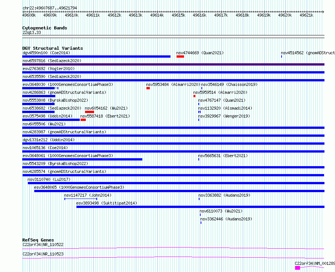This screenshot has width=335, height=272.
Task: Click nsv3546149 (Chaisson2019) label
Action: tap(229, 84)
